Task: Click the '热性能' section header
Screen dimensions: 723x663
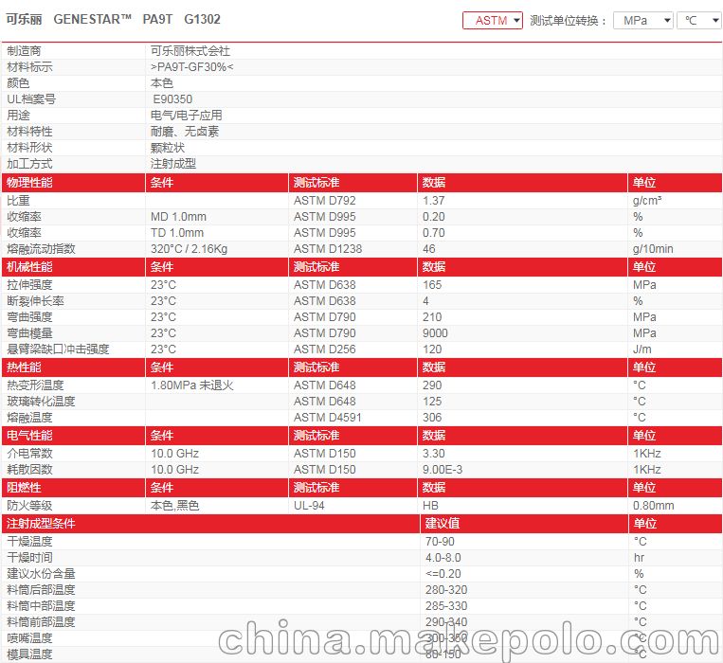Action: [x=24, y=367]
